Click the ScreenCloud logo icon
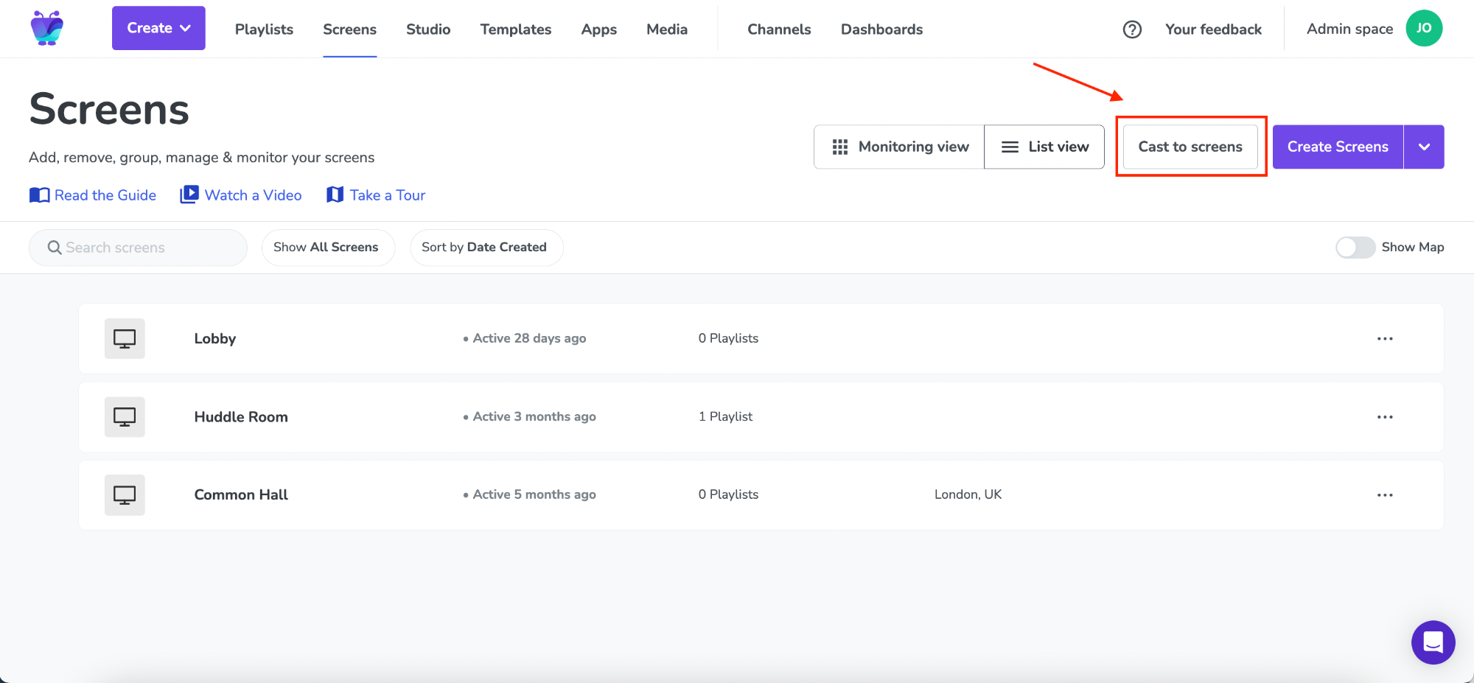Viewport: 1474px width, 683px height. point(47,29)
